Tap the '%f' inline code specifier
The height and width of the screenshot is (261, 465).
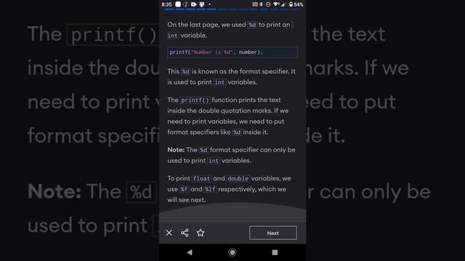pyautogui.click(x=184, y=189)
